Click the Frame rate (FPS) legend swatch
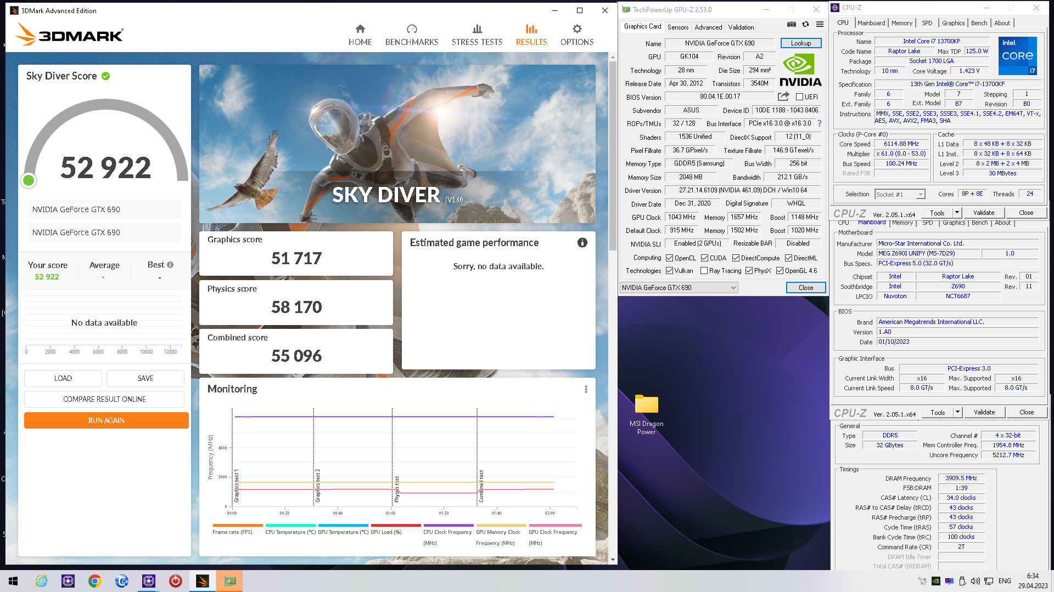This screenshot has width=1054, height=592. pyautogui.click(x=238, y=526)
